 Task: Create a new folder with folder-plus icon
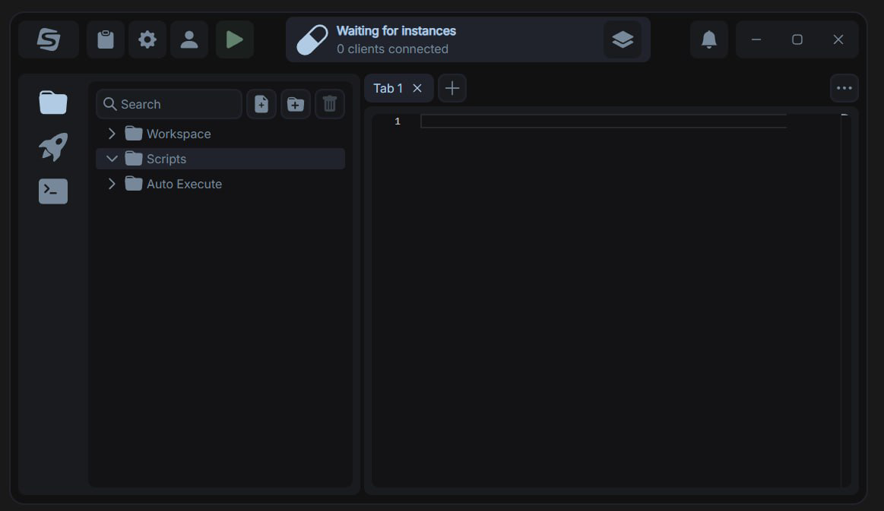[x=296, y=104]
